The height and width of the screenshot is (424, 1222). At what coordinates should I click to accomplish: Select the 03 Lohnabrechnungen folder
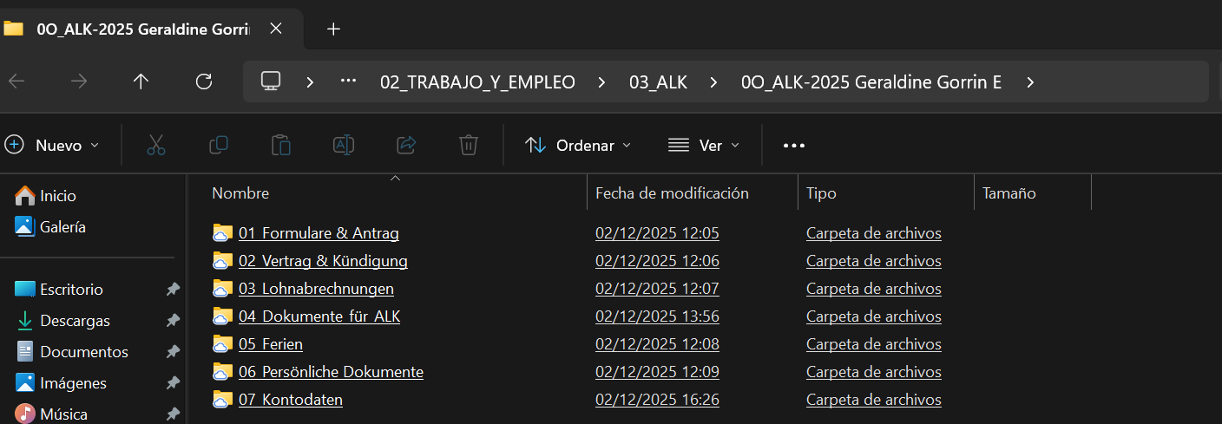pos(316,289)
